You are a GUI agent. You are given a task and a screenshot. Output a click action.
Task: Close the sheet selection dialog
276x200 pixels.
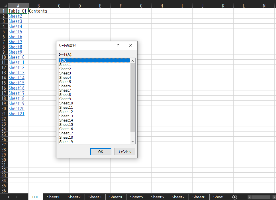point(131,45)
